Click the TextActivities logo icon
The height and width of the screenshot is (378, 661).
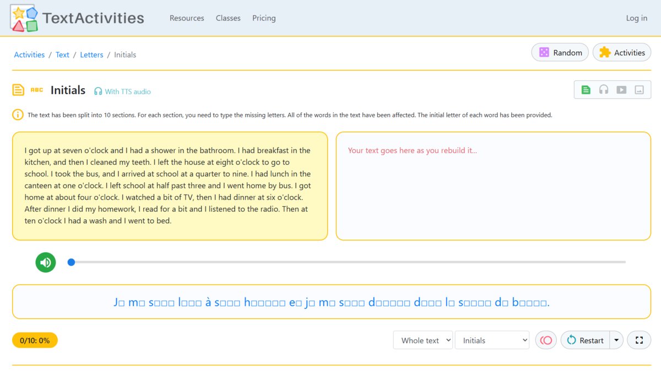tap(24, 18)
